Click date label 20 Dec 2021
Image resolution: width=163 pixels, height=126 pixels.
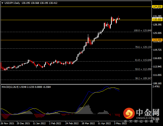coord(23,123)
